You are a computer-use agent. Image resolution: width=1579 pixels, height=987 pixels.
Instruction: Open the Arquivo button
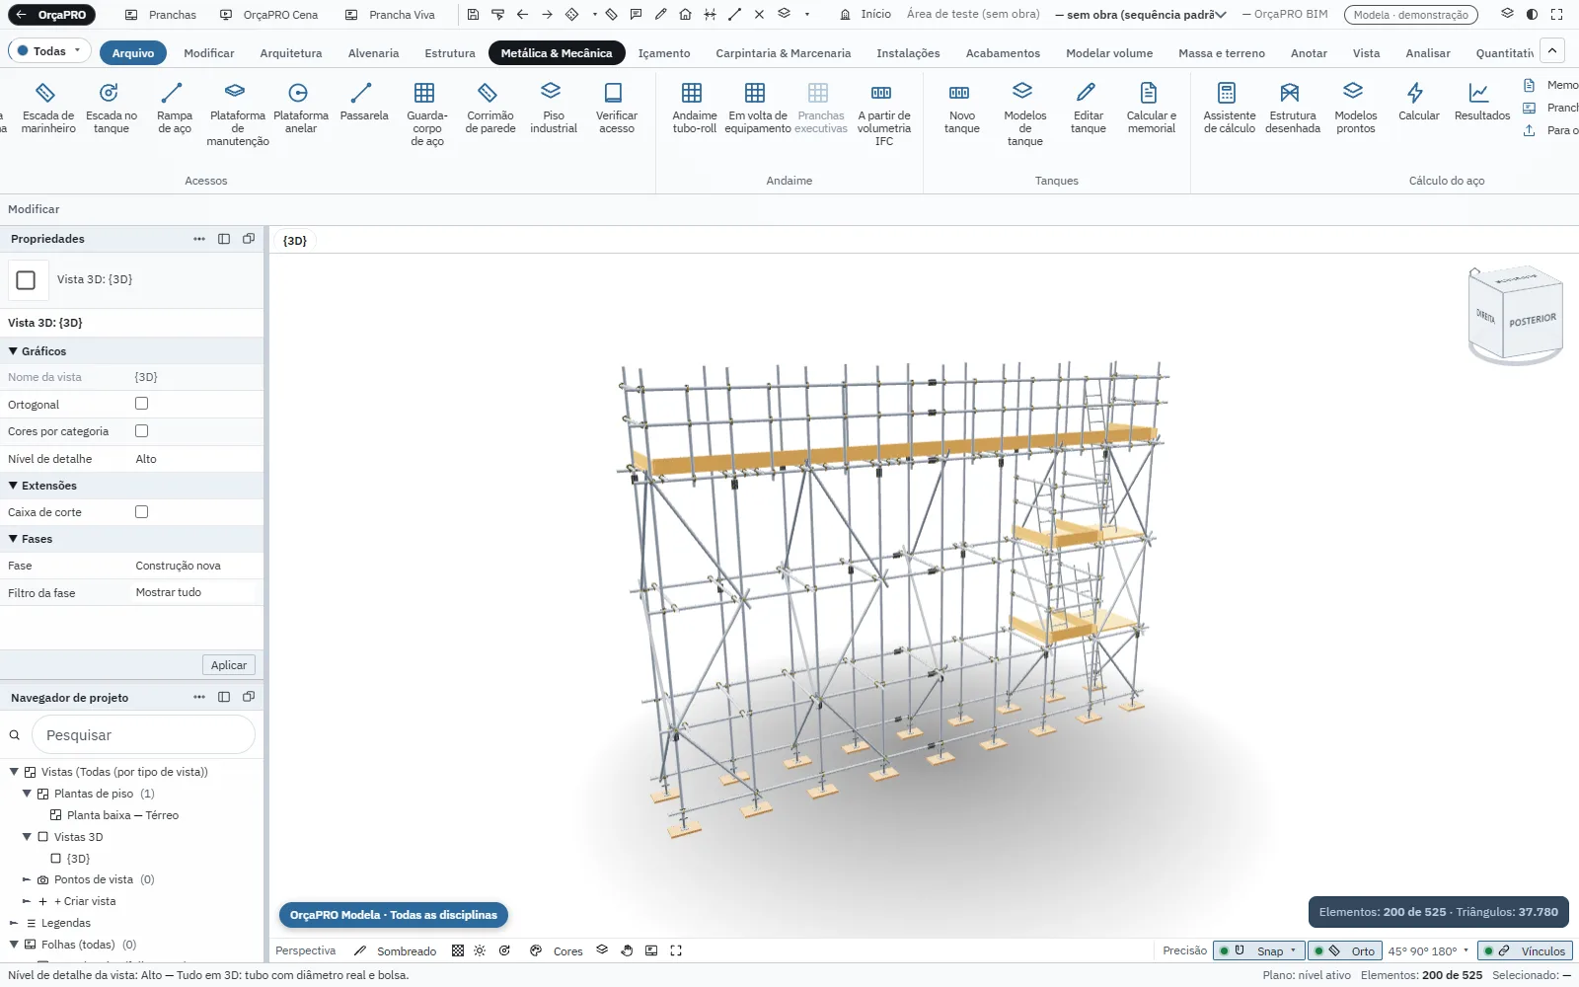[132, 53]
